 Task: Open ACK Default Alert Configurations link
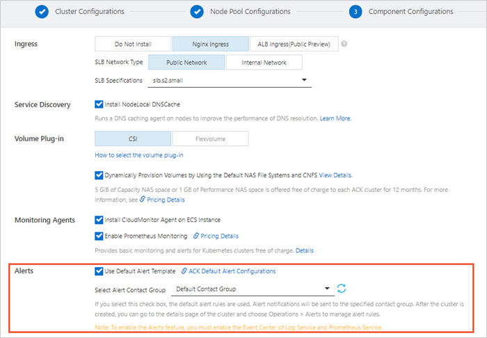click(x=232, y=271)
